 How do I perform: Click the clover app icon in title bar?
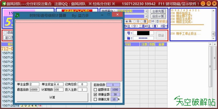4,4
